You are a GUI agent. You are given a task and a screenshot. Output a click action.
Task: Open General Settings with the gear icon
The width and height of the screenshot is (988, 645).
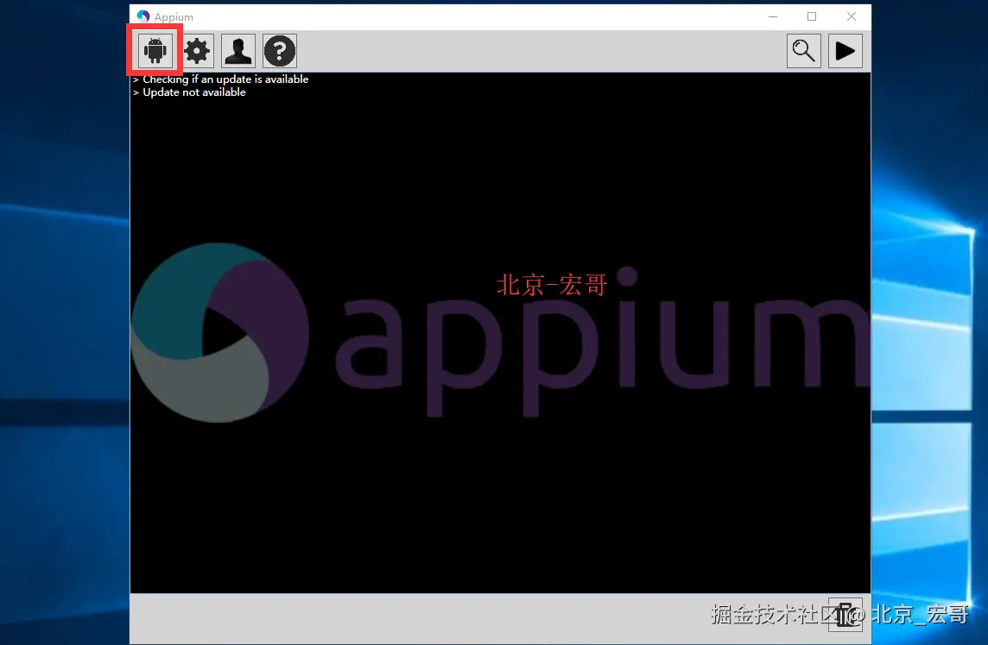click(197, 50)
